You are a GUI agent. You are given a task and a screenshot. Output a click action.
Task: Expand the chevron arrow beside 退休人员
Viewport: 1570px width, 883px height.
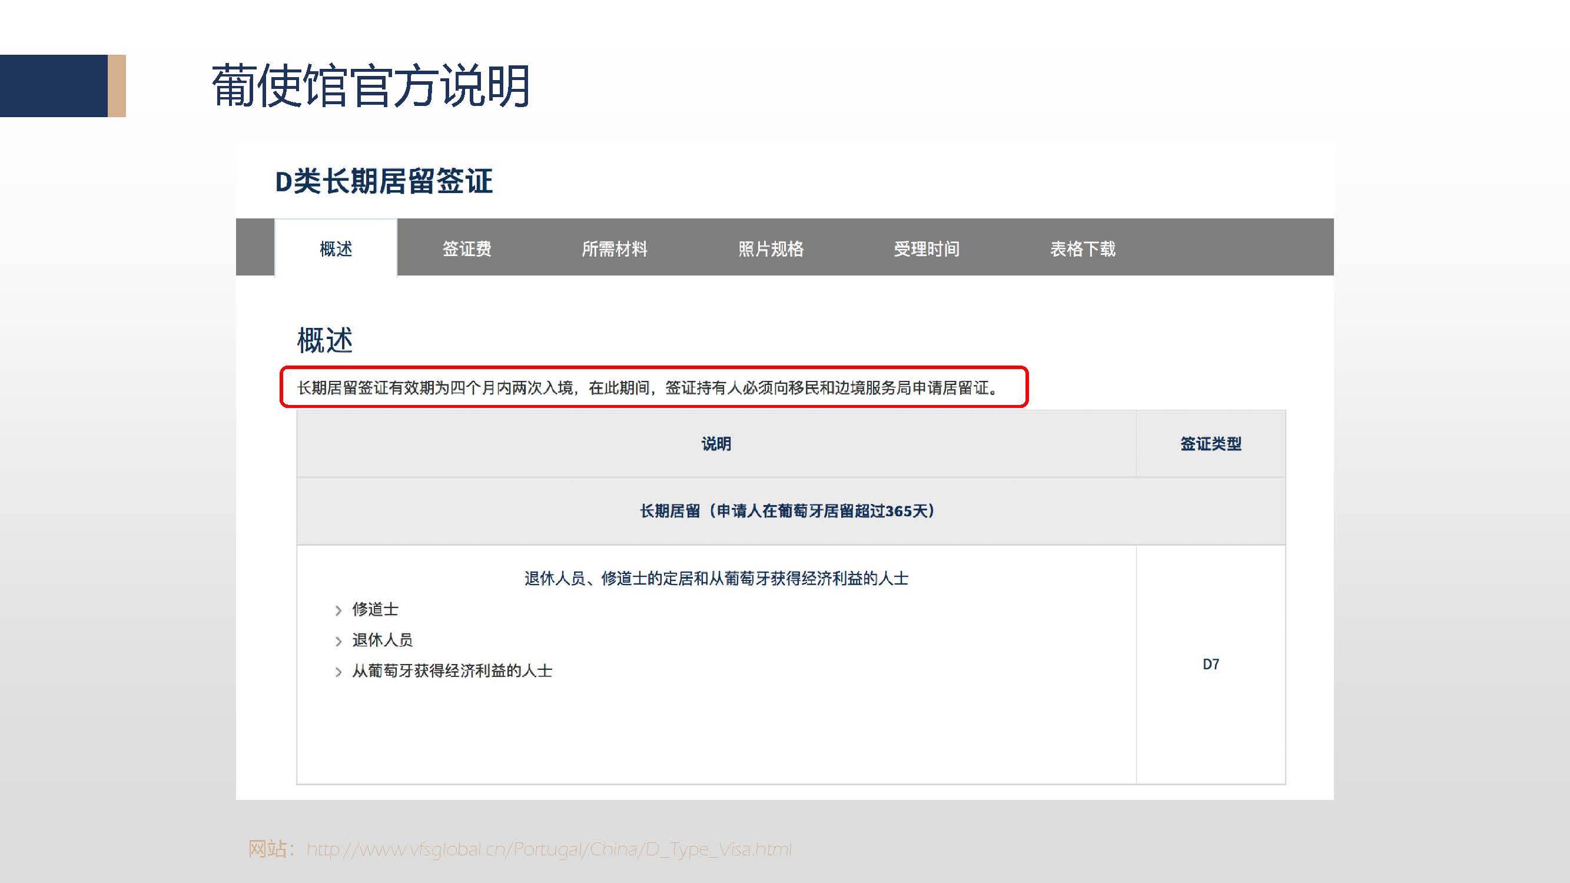click(x=338, y=641)
